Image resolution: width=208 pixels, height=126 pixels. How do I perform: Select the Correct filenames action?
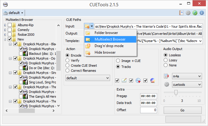point(81,71)
